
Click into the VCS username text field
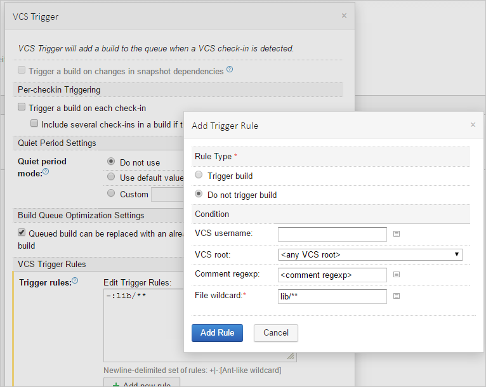point(332,234)
